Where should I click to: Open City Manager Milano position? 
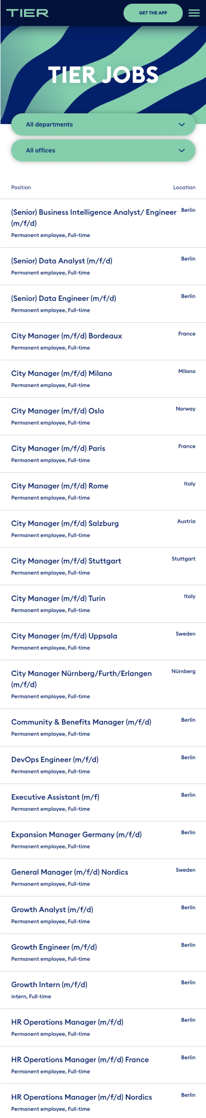pos(61,373)
